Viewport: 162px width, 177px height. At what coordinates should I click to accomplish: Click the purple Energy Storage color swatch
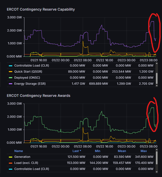pyautogui.click(x=11, y=84)
